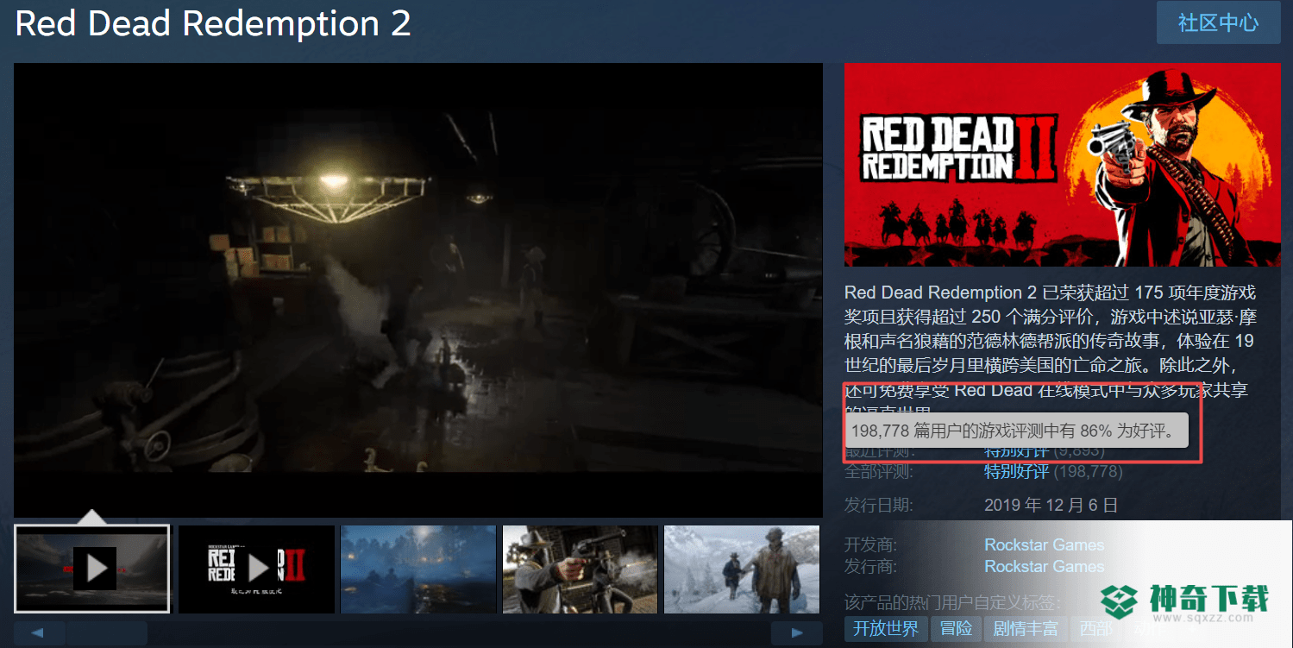Click the 开放世界 tag
This screenshot has width=1293, height=648.
(x=886, y=628)
